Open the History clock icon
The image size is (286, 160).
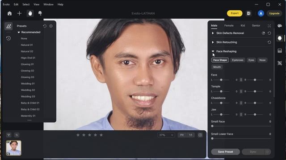click(8, 38)
